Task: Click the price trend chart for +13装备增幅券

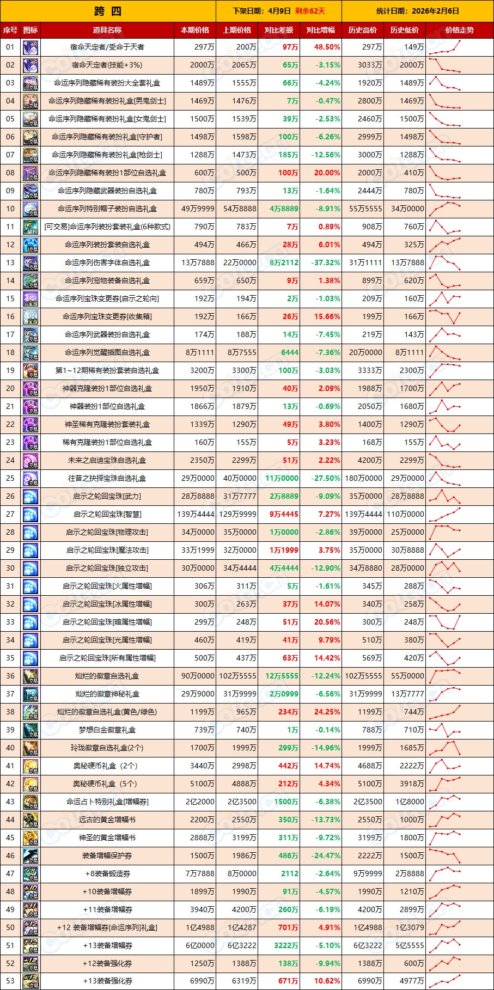Action: pyautogui.click(x=445, y=945)
